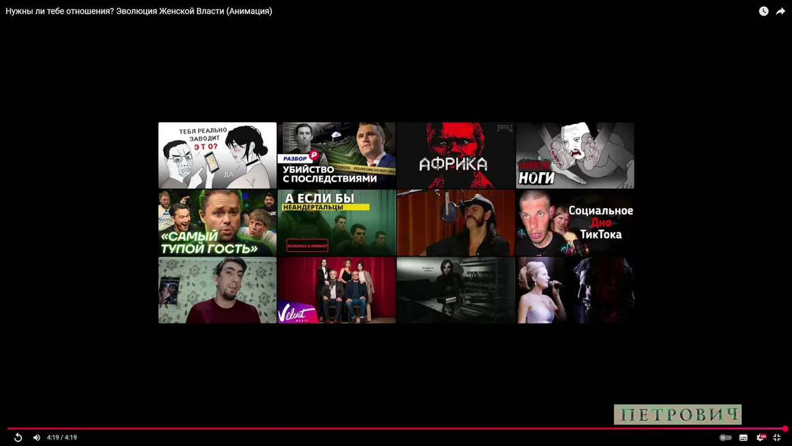Open the 'Ноги' horror video thumbnail
The height and width of the screenshot is (446, 792).
575,155
